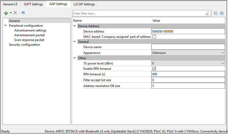This screenshot has width=228, height=134.
Task: Uncheck the Enable RPA timeout checkbox
Action: point(154,69)
